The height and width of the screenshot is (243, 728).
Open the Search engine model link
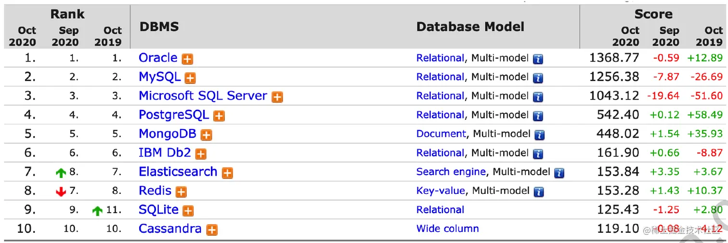click(451, 172)
